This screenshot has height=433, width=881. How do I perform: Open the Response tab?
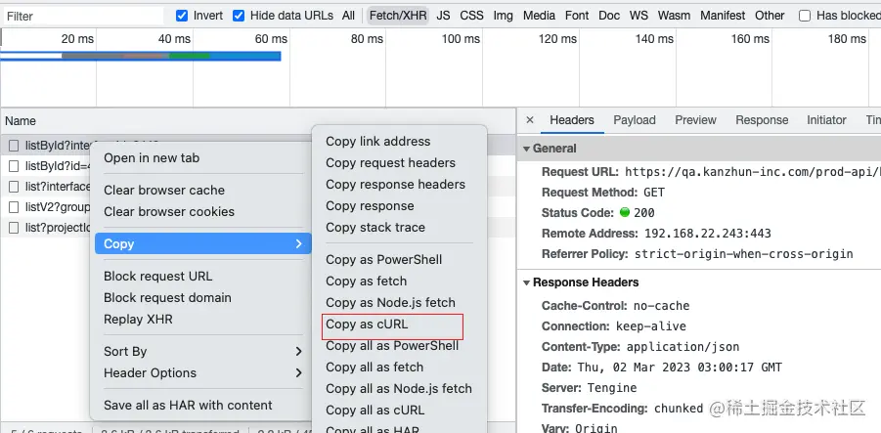(x=762, y=120)
